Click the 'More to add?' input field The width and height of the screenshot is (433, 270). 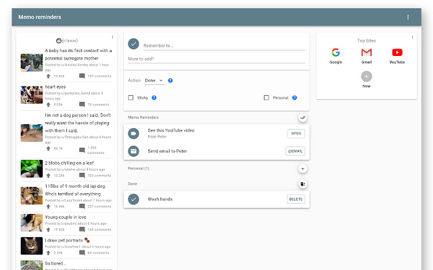216,59
